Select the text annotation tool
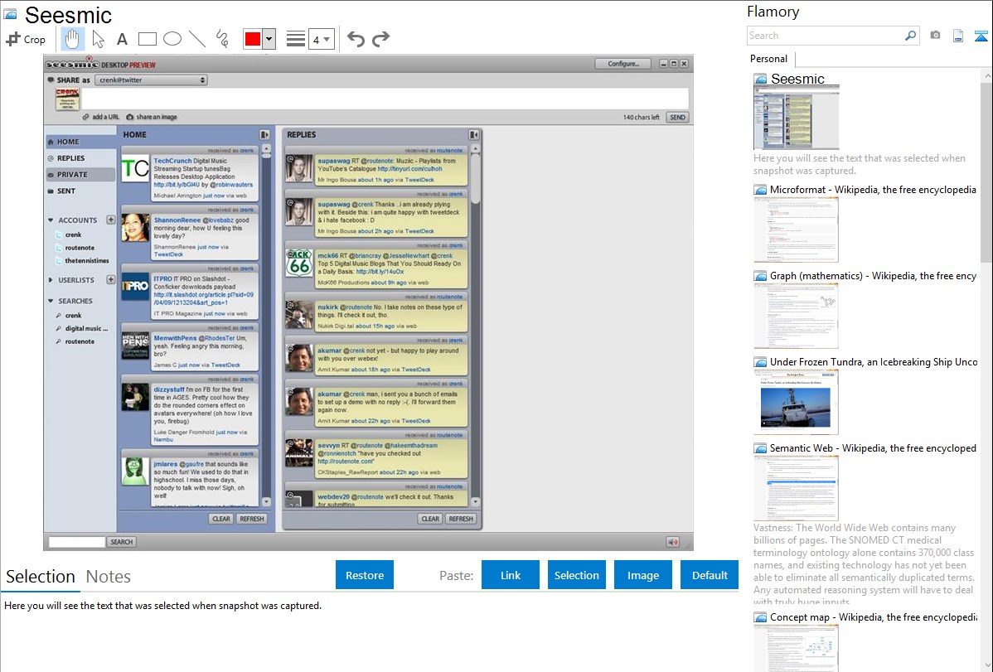This screenshot has height=672, width=993. (x=122, y=39)
